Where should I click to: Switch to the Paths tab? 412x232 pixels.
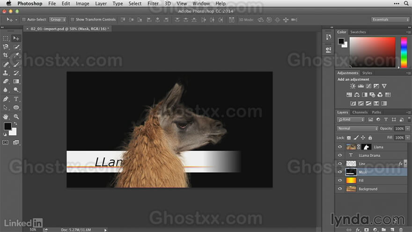coord(376,112)
